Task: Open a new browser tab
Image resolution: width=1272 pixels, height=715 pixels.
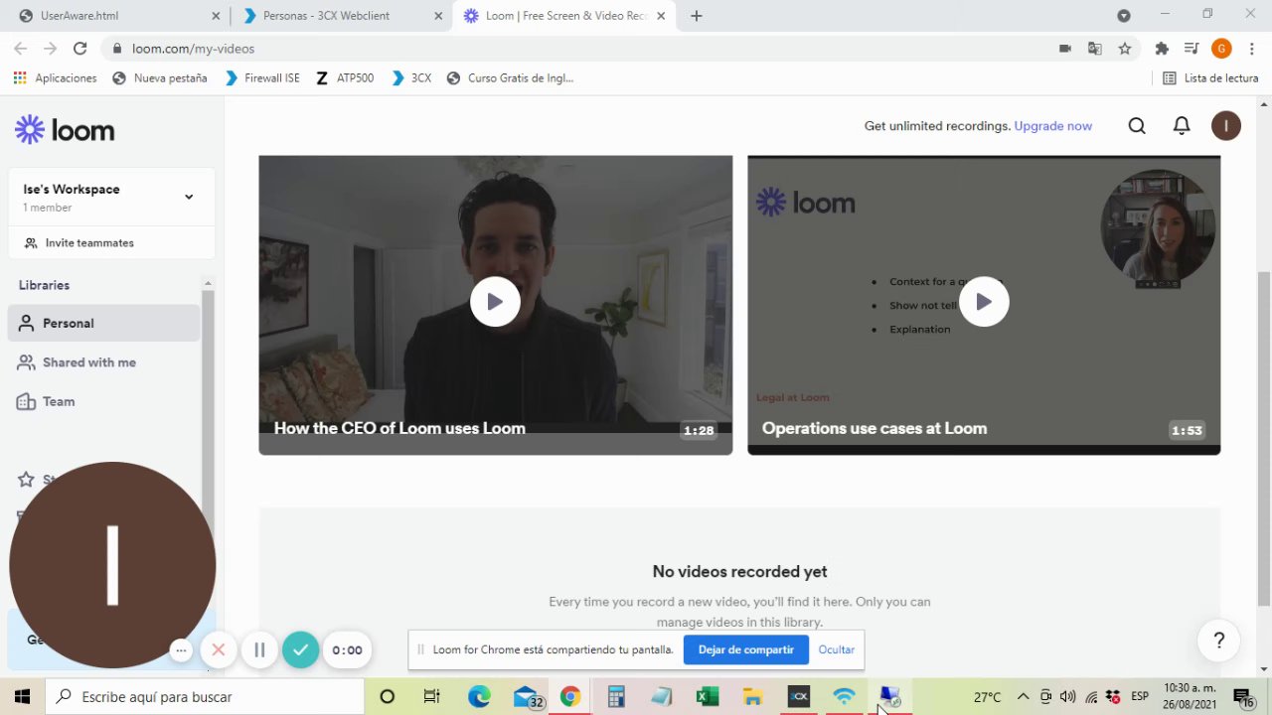Action: [697, 16]
